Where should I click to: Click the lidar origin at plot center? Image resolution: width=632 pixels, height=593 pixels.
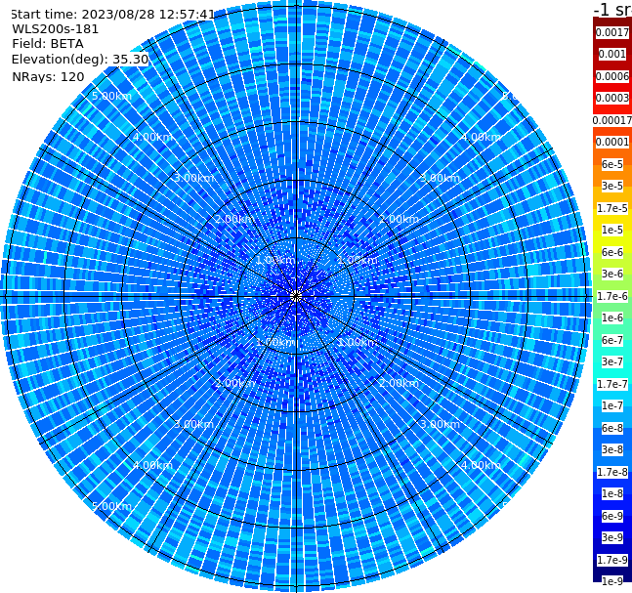tap(296, 296)
